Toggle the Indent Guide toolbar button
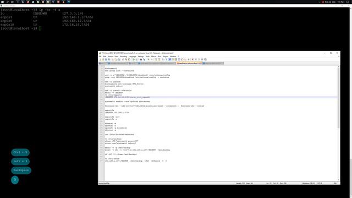352x198 pixels. pyautogui.click(x=170, y=59)
